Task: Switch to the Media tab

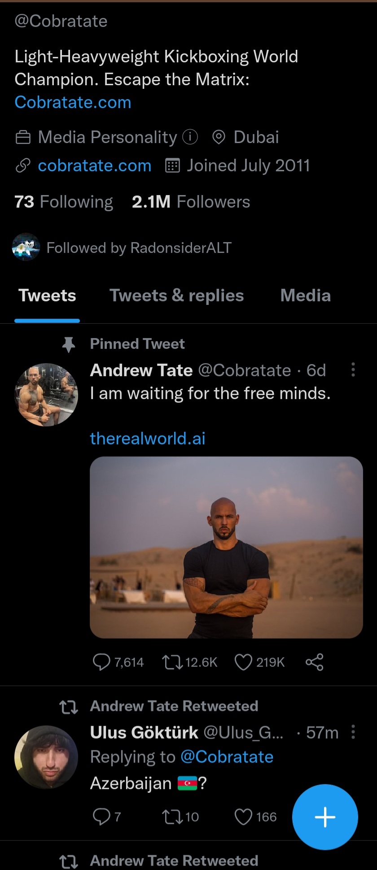Action: pyautogui.click(x=305, y=296)
